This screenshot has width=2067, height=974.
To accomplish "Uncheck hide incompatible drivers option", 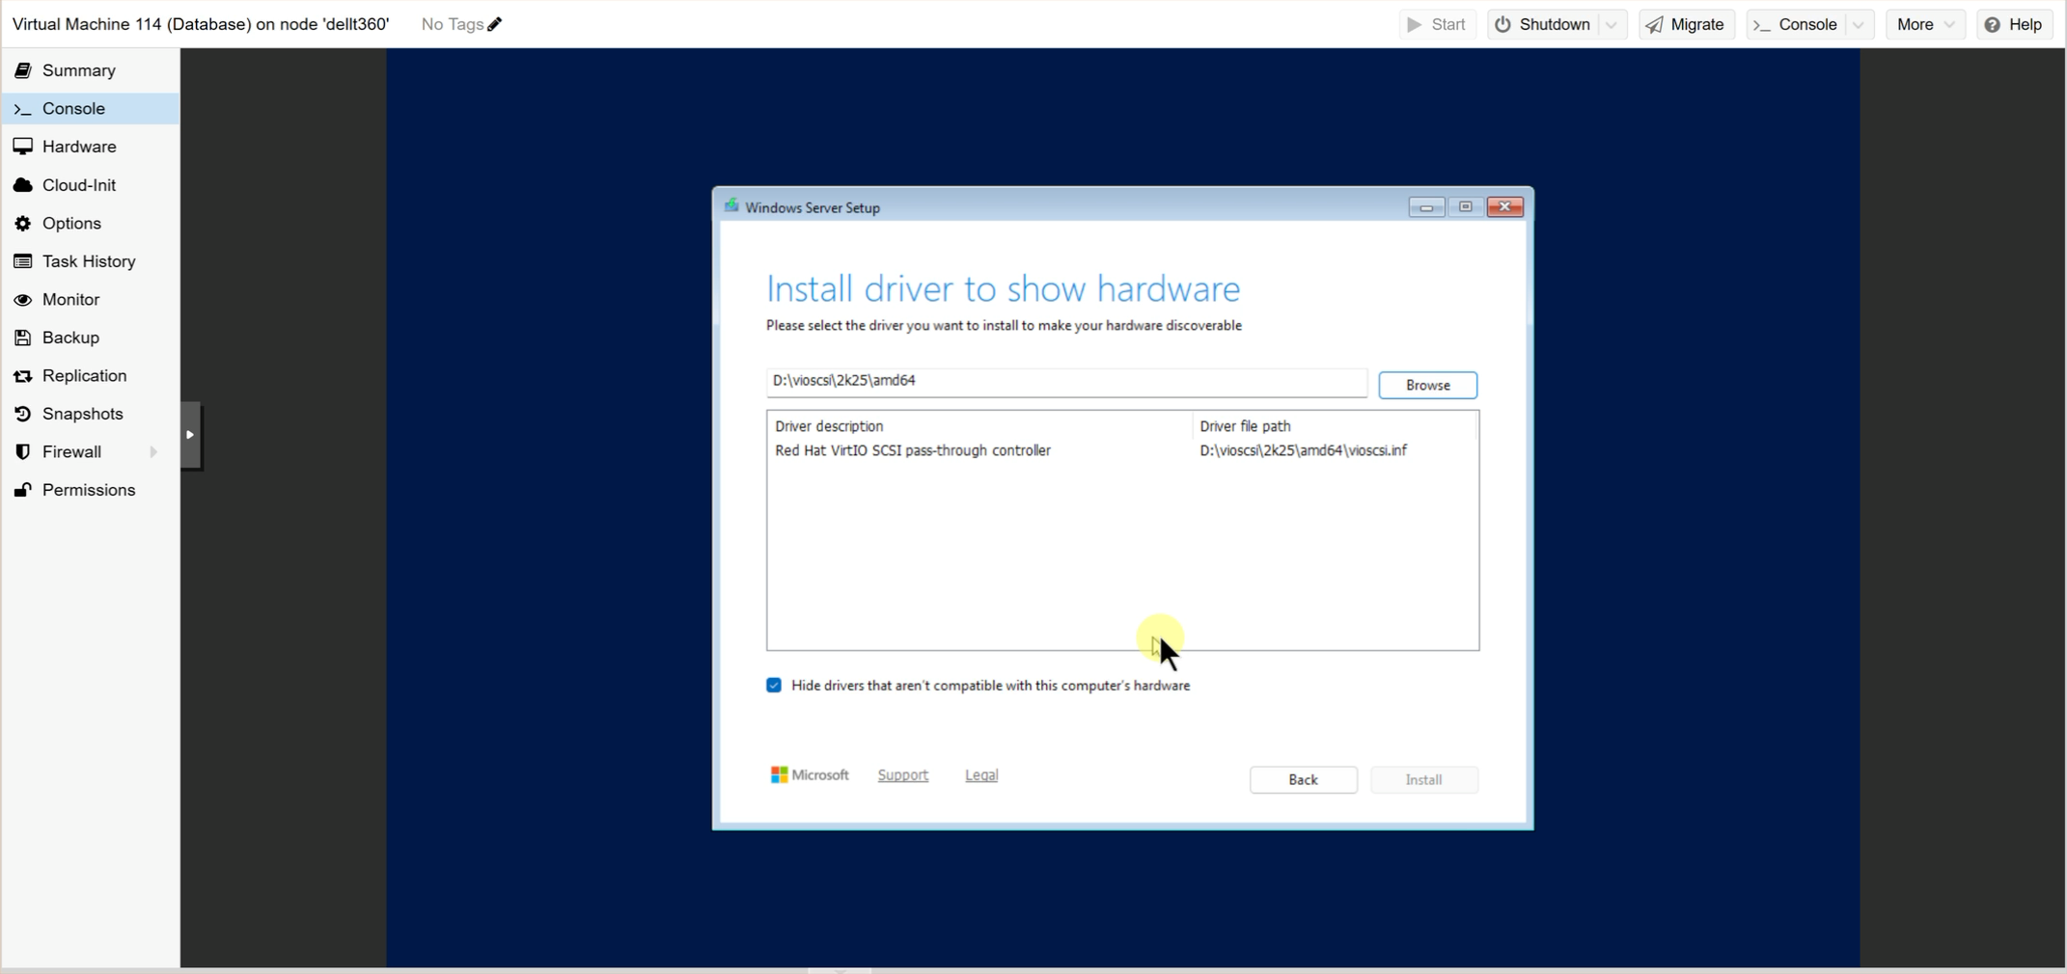I will (772, 685).
